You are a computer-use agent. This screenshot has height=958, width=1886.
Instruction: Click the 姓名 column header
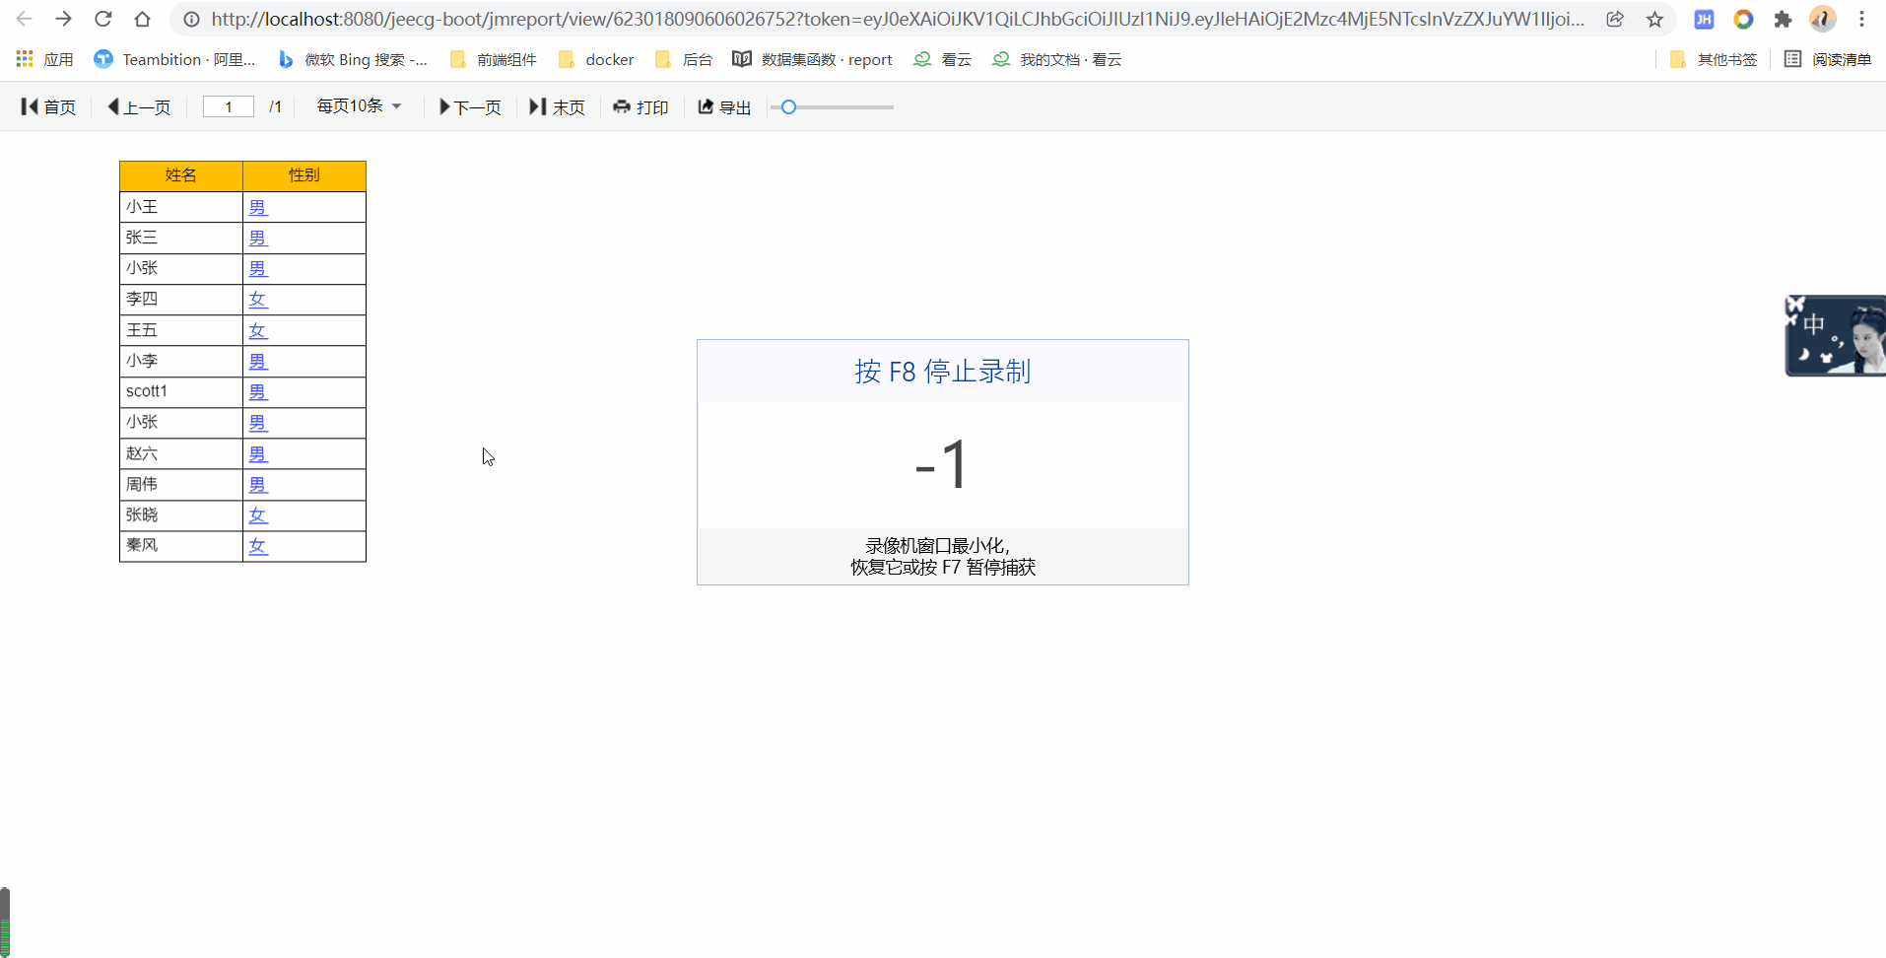pyautogui.click(x=181, y=175)
